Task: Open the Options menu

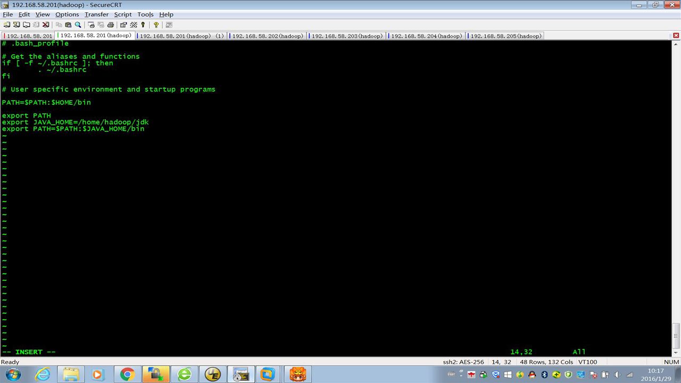Action: click(67, 14)
